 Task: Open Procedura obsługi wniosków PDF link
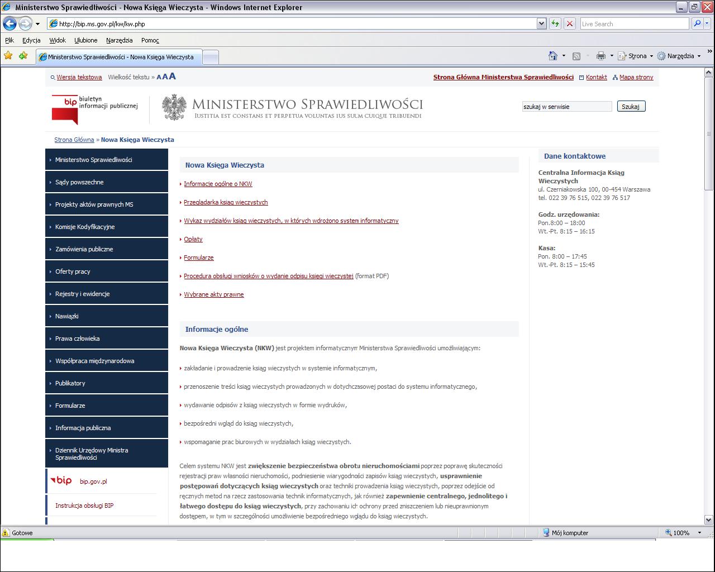tap(269, 276)
